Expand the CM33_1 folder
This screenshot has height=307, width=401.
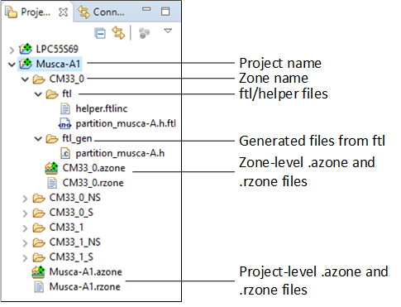coord(25,228)
